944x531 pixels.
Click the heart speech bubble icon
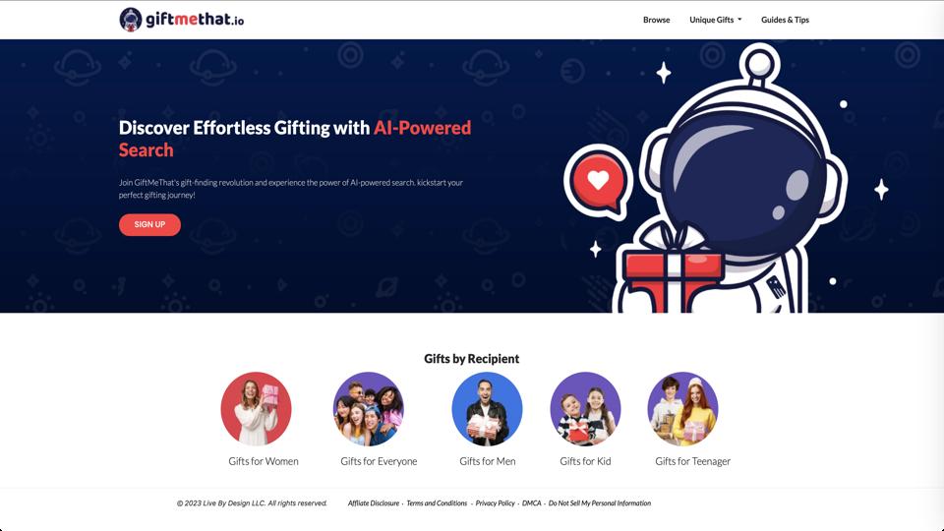click(598, 180)
